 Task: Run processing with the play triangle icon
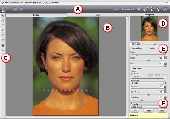[x=138, y=9]
